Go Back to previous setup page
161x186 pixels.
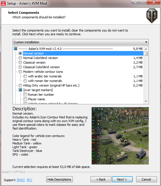[101, 179]
